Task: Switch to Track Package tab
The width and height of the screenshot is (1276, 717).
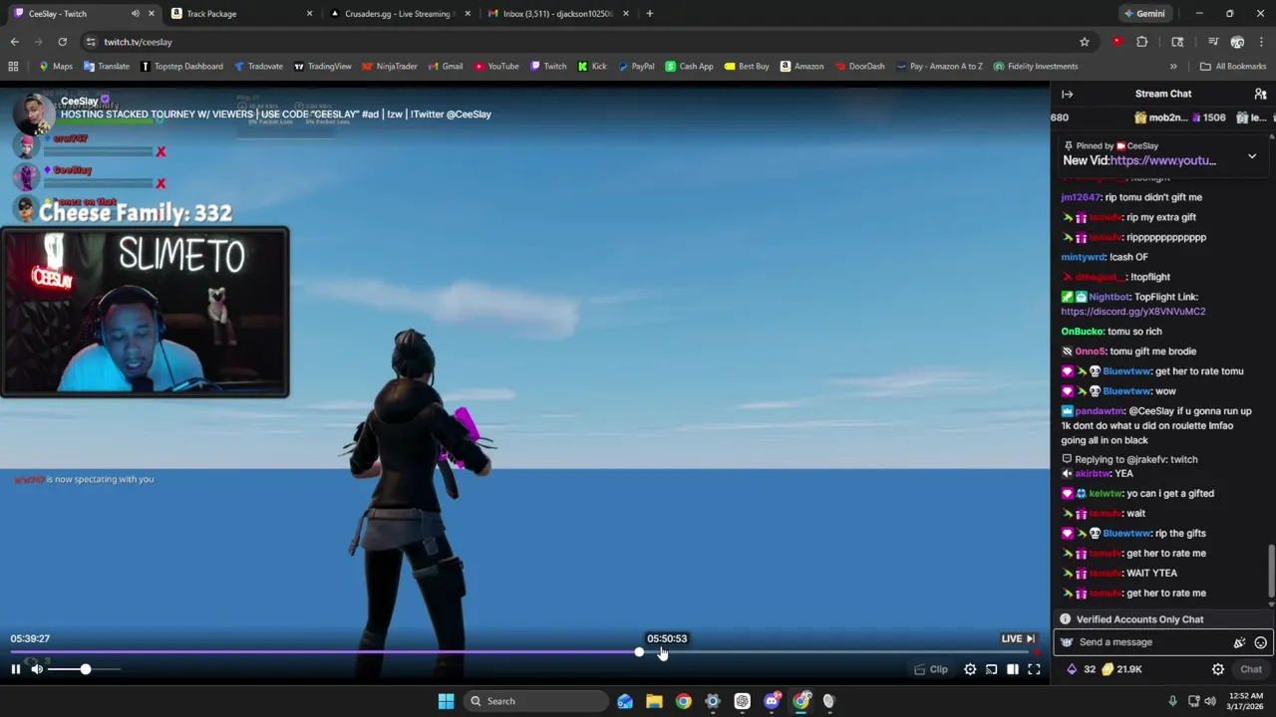Action: pos(242,14)
